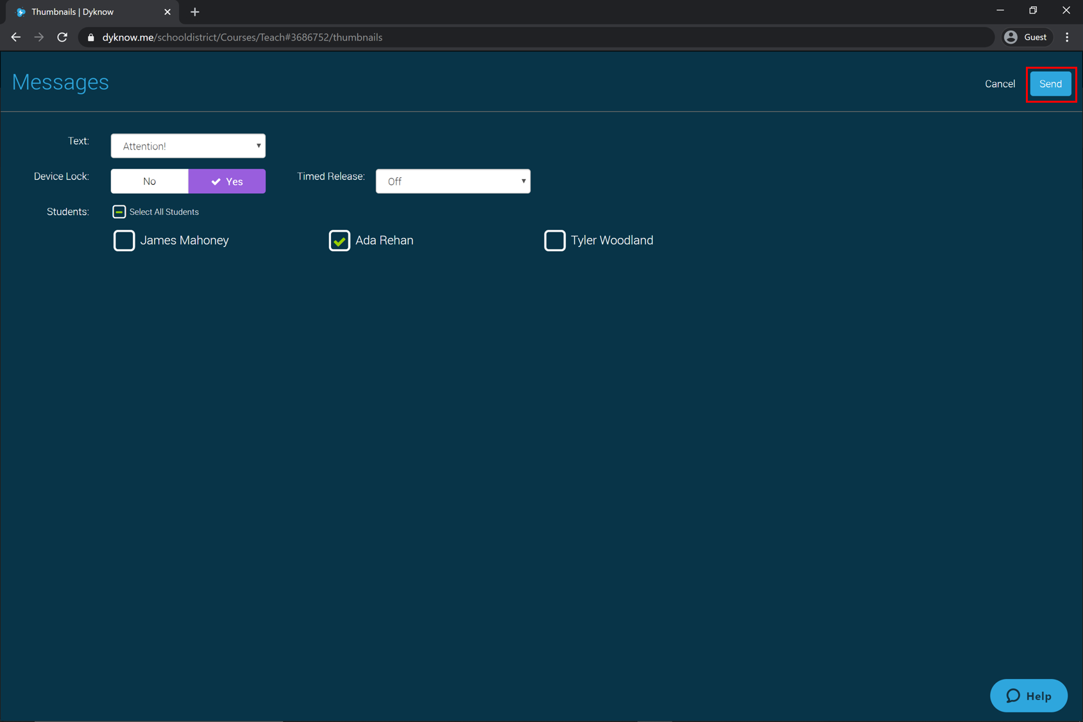Click the Messages heading
This screenshot has width=1083, height=722.
pos(60,82)
